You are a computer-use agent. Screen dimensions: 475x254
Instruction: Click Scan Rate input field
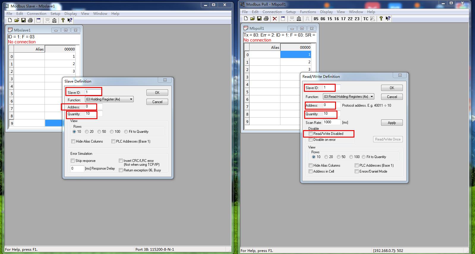tap(331, 122)
